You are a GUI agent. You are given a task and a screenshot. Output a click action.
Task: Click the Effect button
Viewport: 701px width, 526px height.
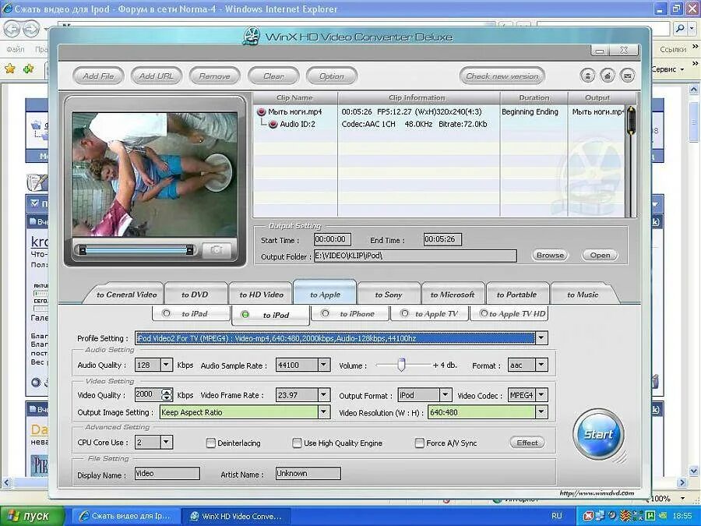point(527,443)
